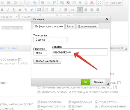
Task: Confirm the link with green OK button
Action: pos(86,82)
